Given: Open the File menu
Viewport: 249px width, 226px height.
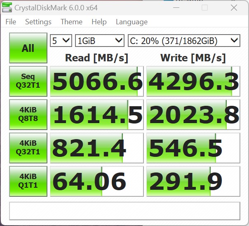Looking at the screenshot, I should 11,22.
